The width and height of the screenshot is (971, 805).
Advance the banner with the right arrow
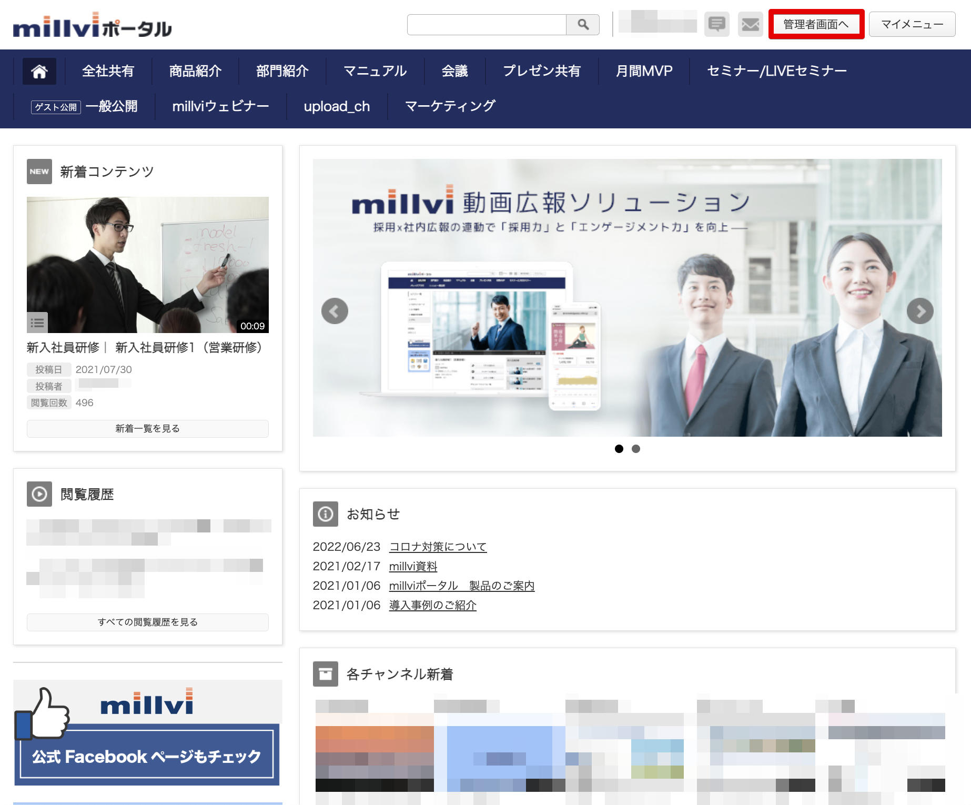921,311
